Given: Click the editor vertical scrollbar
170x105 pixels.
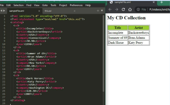Looking at the screenshot, I should [x=103, y=53].
